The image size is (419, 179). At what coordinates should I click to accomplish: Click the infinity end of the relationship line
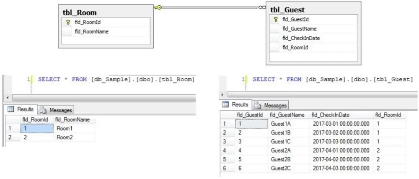coord(262,8)
